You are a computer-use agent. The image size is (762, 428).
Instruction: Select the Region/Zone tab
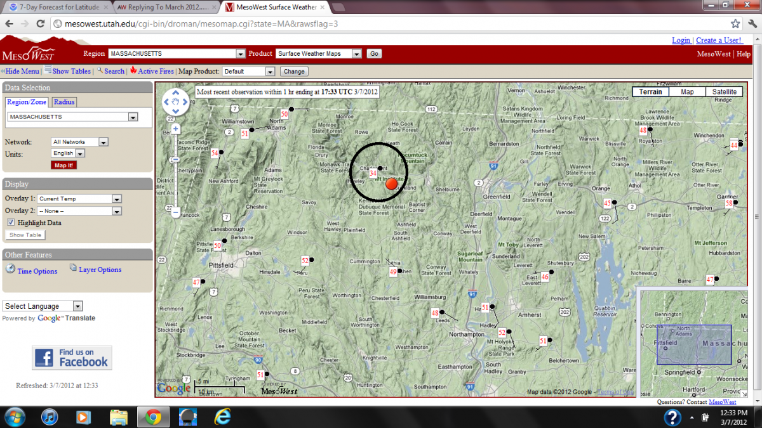coord(27,101)
